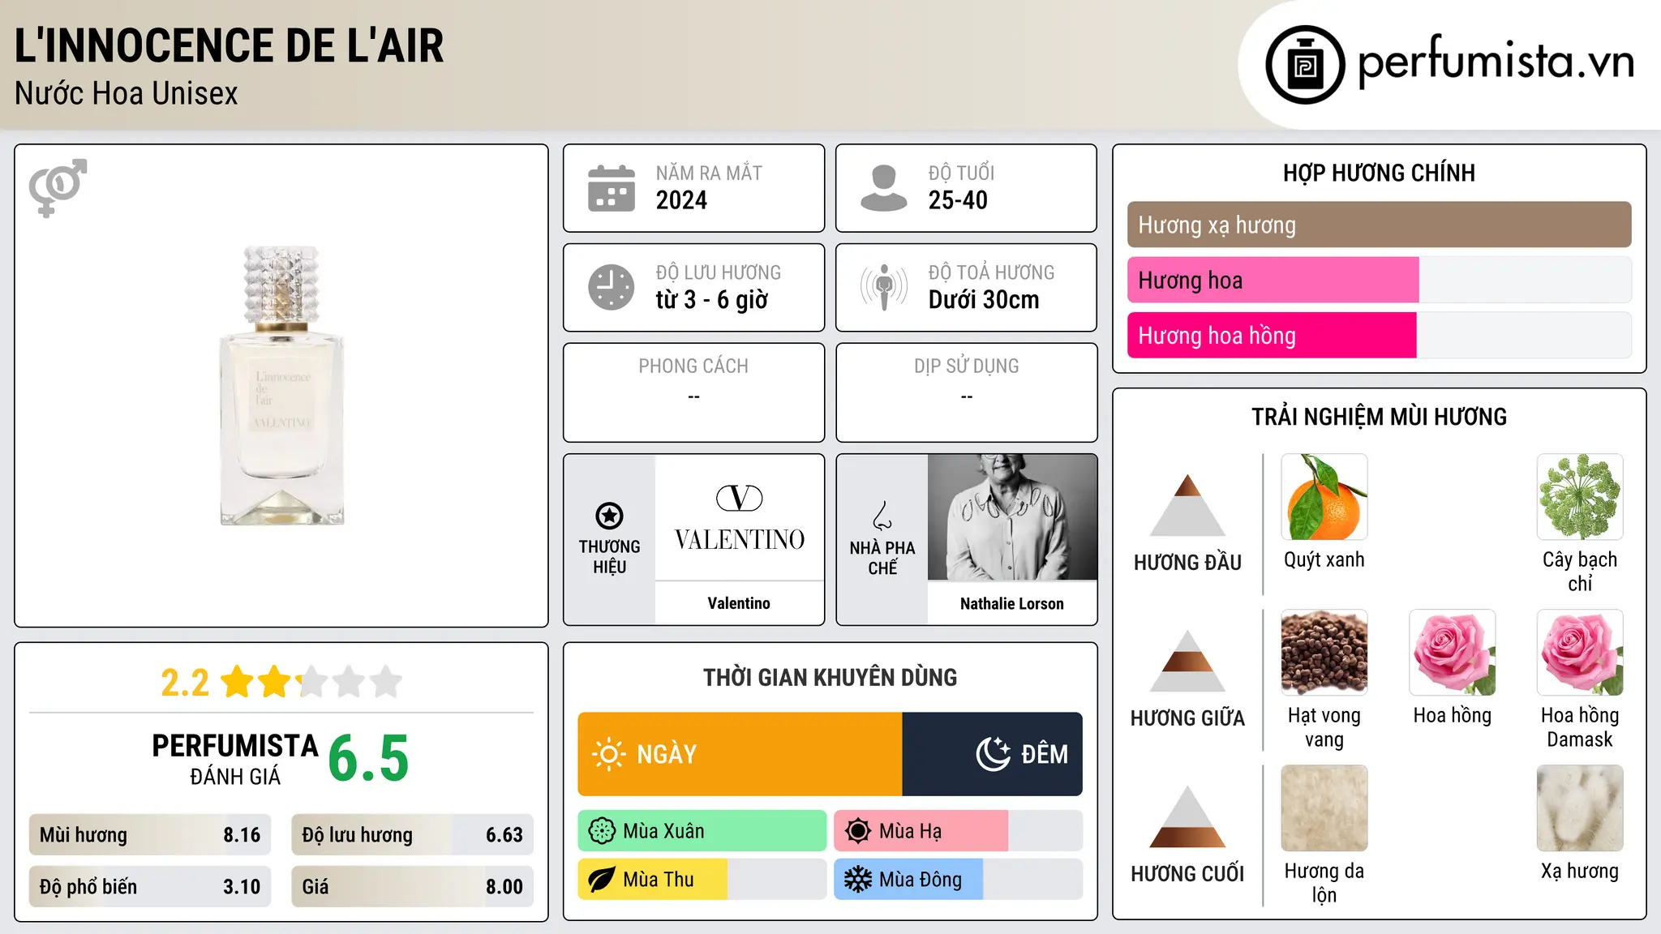Click the Hương giữa pyramid icon
The height and width of the screenshot is (934, 1661).
pyautogui.click(x=1187, y=661)
